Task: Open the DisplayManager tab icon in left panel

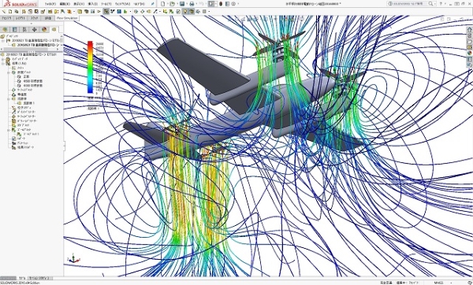Action: pos(44,30)
